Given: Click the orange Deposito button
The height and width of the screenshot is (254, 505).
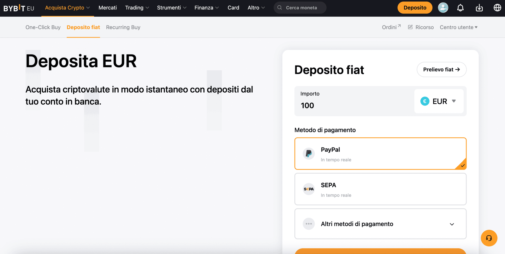Looking at the screenshot, I should tap(415, 8).
